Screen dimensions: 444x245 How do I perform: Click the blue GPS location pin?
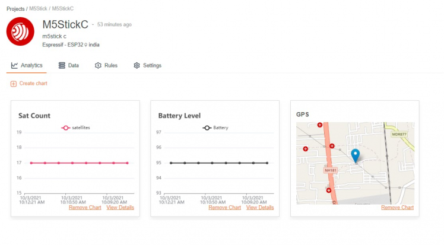coord(355,155)
